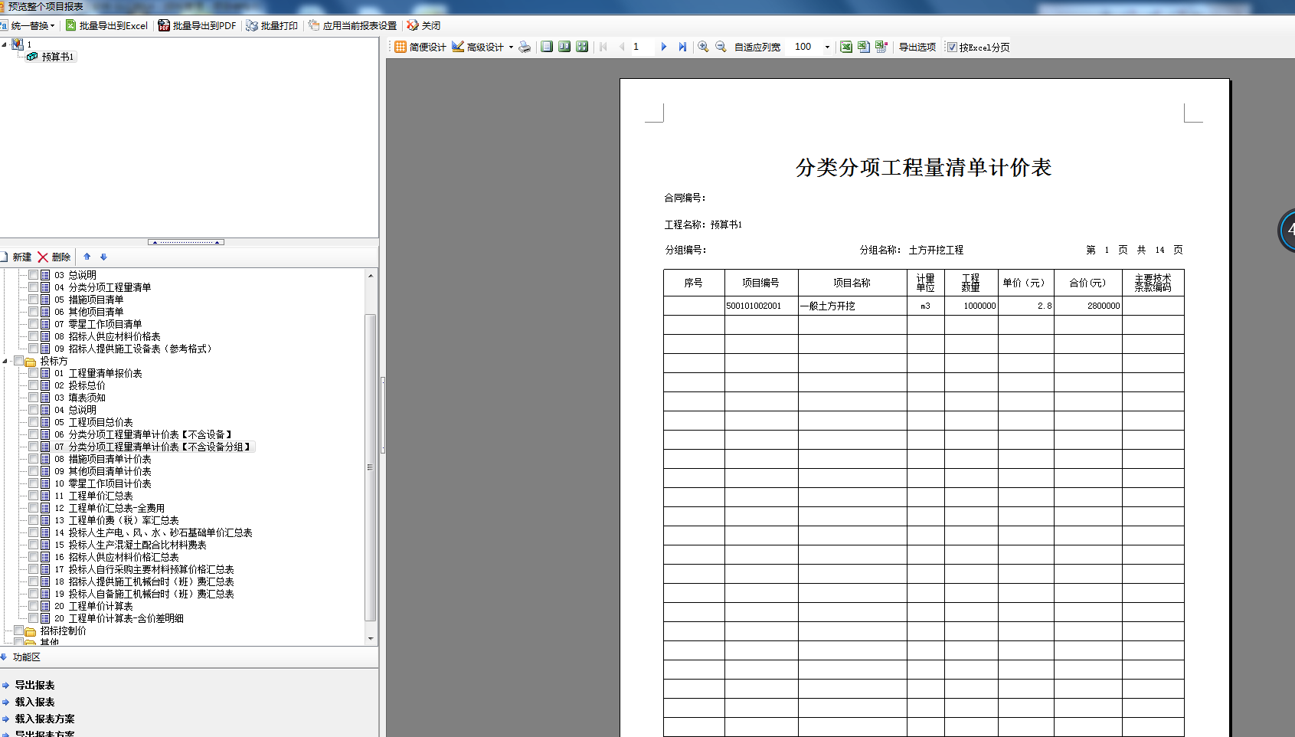Click the third Excel export icon
Screen dimensions: 1295x737
click(x=881, y=47)
